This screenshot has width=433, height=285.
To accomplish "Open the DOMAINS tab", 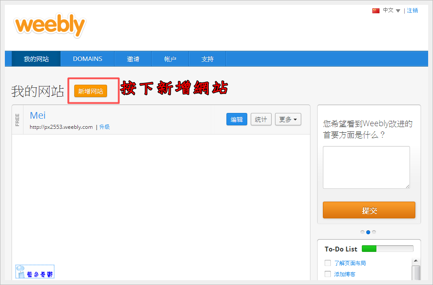I will pyautogui.click(x=88, y=59).
